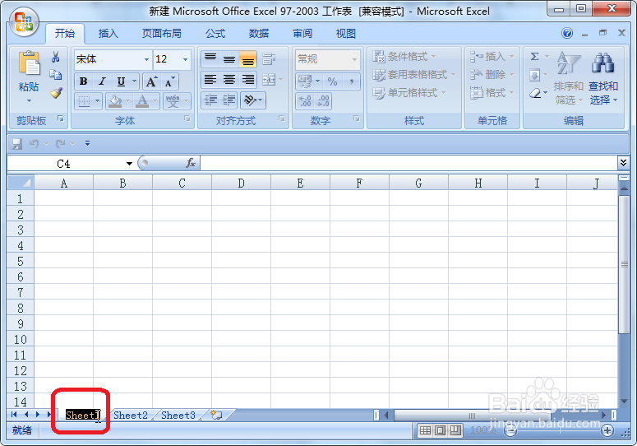This screenshot has width=637, height=446.
Task: Switch to 插入 ribbon tab
Action: tap(108, 34)
